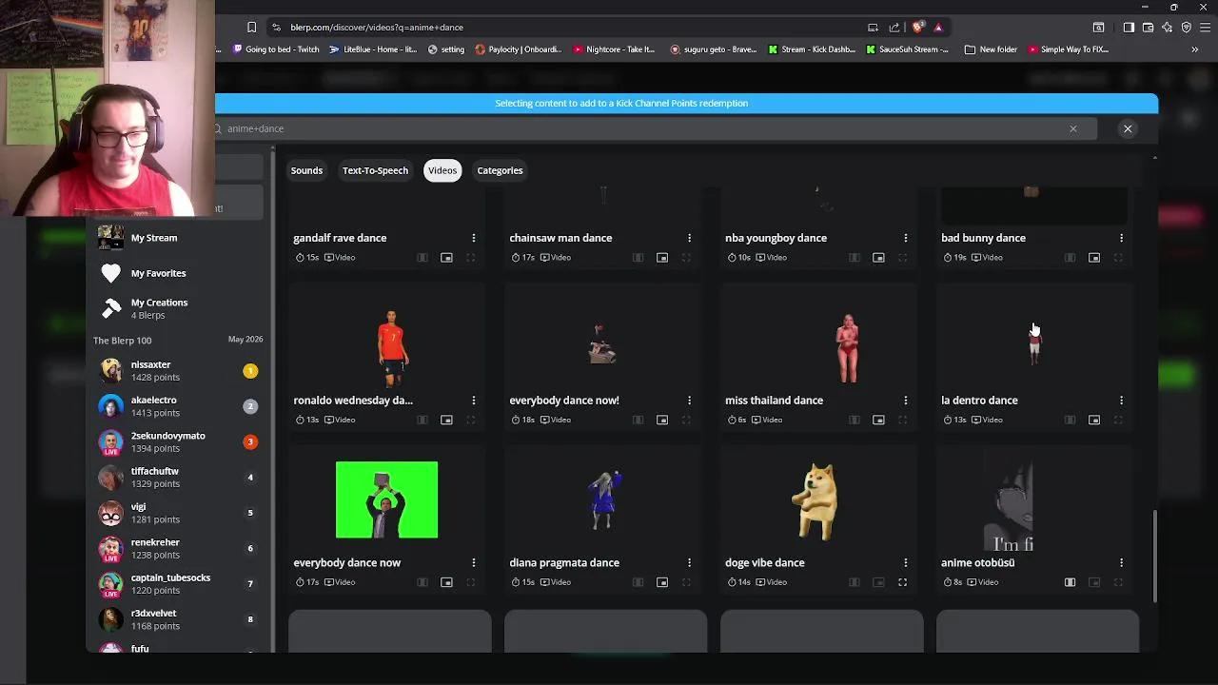1218x685 pixels.
Task: Open site settings icon beside blerp.com URL
Action: (276, 28)
